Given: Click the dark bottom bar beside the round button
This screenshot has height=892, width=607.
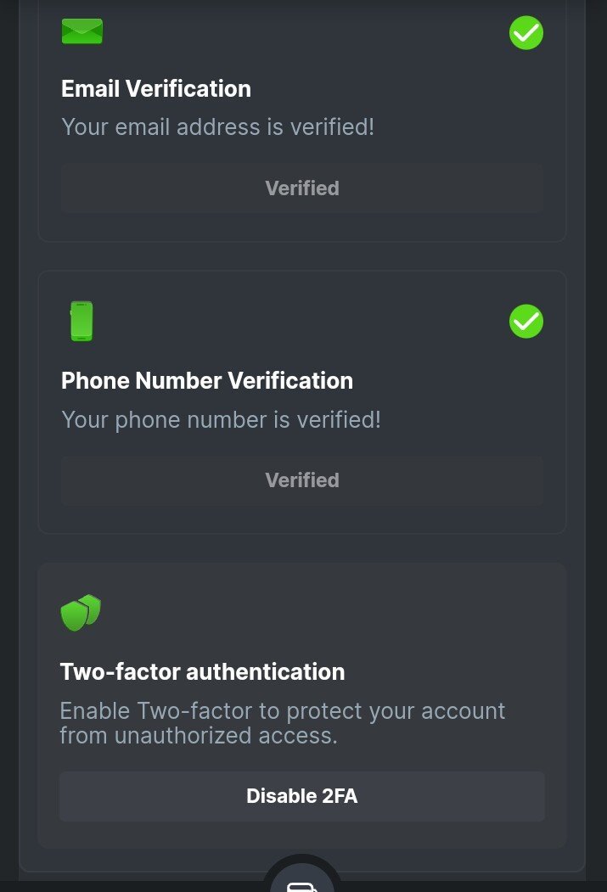Looking at the screenshot, I should point(127,885).
